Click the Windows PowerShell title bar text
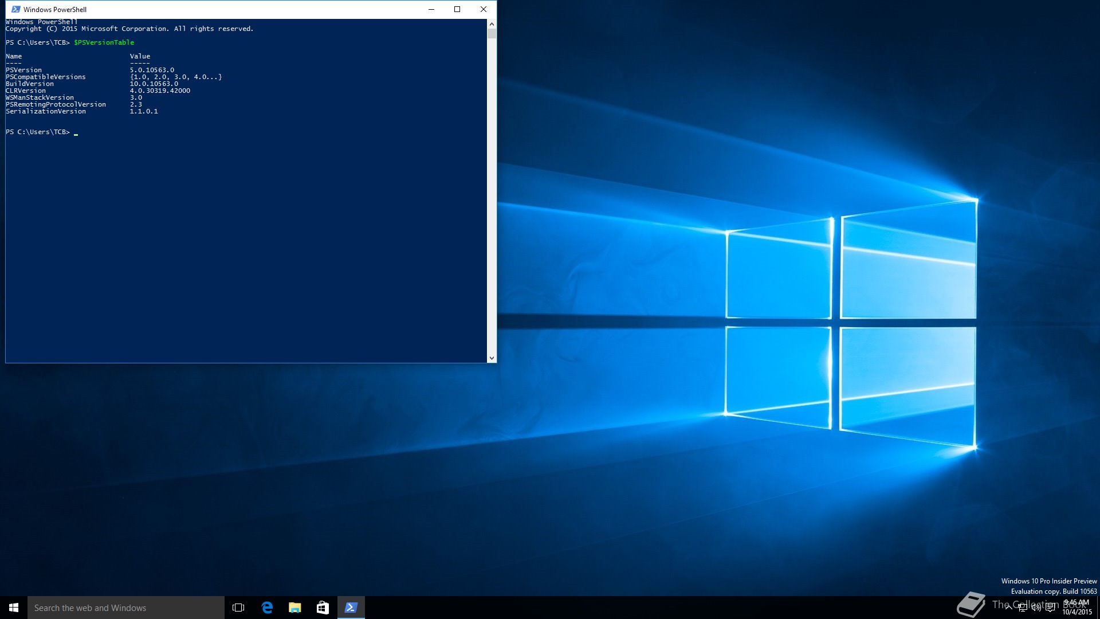This screenshot has width=1100, height=619. [x=55, y=9]
